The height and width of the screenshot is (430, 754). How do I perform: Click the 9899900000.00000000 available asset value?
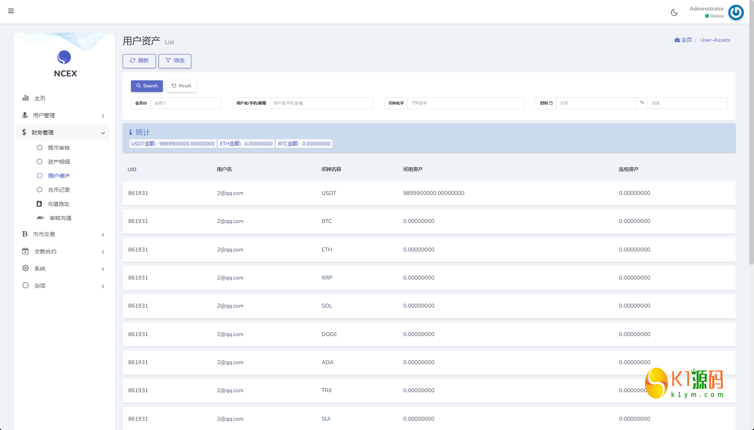(x=434, y=193)
